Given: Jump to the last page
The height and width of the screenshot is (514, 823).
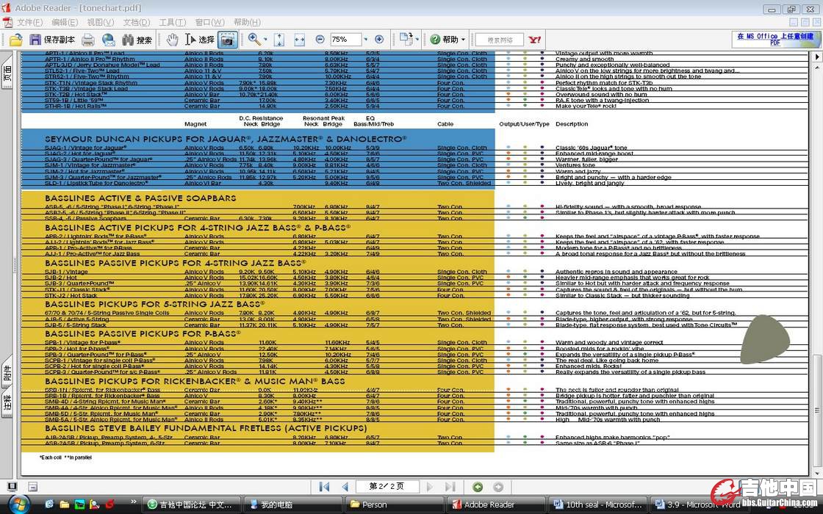Looking at the screenshot, I should tap(450, 487).
